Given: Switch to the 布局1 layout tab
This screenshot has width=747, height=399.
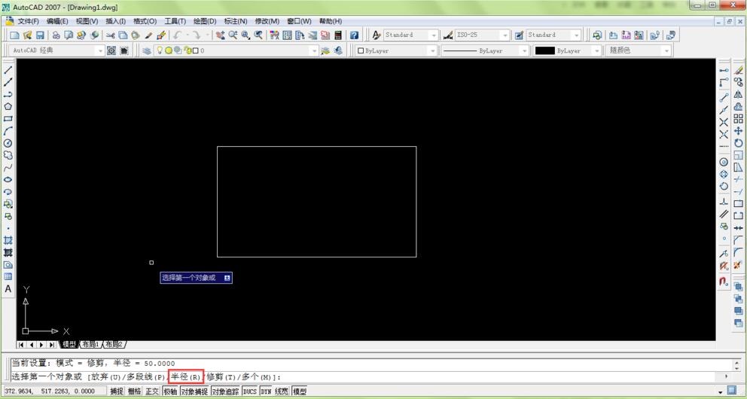Looking at the screenshot, I should 90,344.
